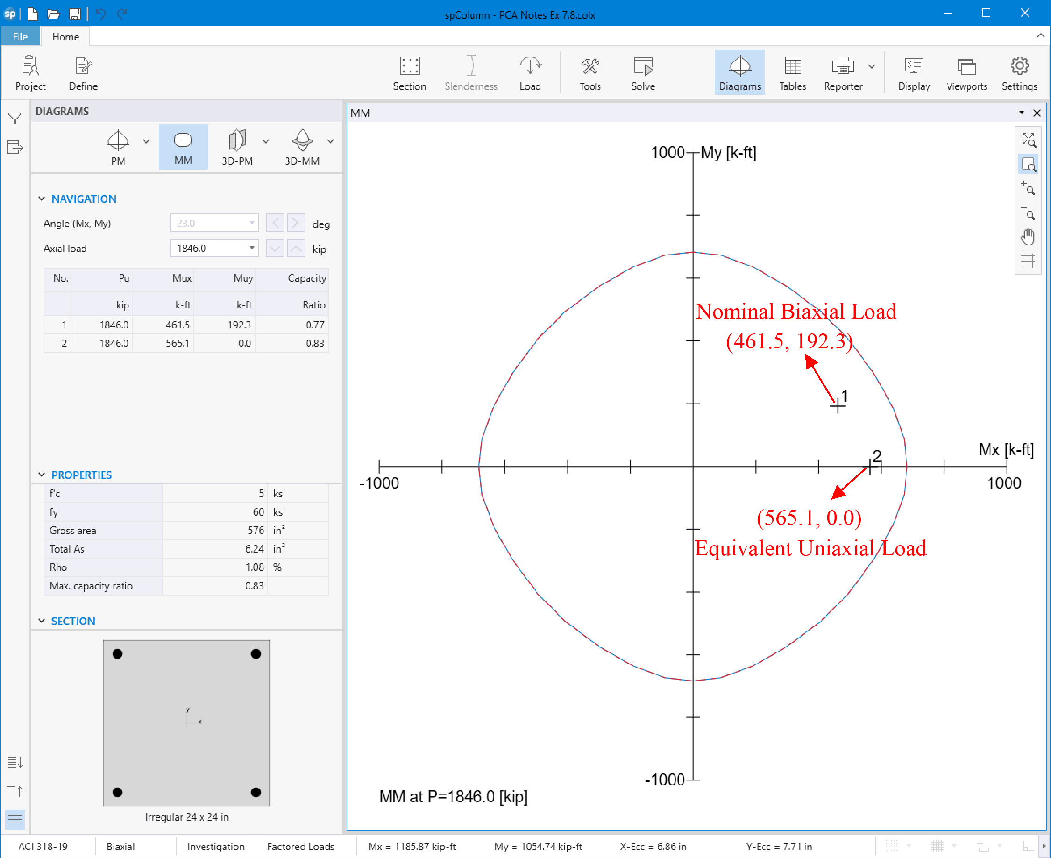Select the PM diagram type
This screenshot has width=1051, height=858.
point(118,147)
